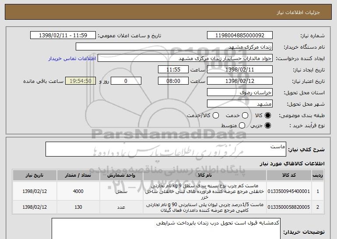Click label نوع فرآیند خرید
337x239 pixels.
coord(307,125)
